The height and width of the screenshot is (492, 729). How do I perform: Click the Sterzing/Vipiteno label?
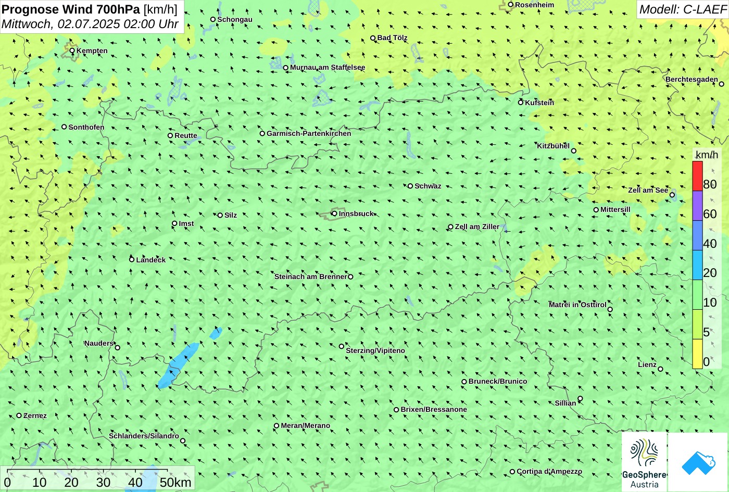[x=375, y=350]
